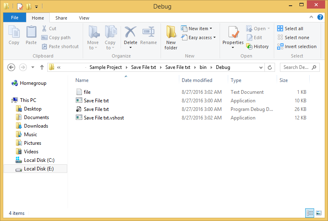Click Copy path in the ribbon
This screenshot has width=328, height=221.
(56, 38)
